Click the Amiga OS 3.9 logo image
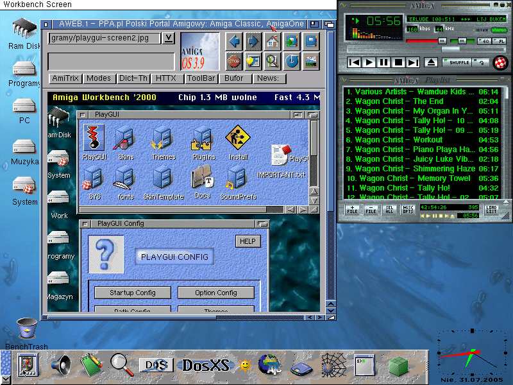This screenshot has height=385, width=513. [x=200, y=51]
